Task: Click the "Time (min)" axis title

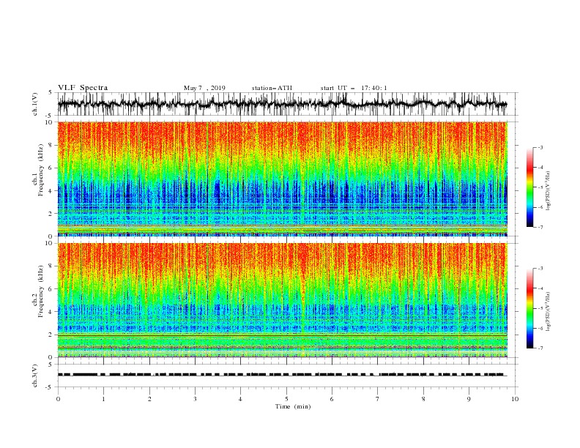Action: coord(293,406)
